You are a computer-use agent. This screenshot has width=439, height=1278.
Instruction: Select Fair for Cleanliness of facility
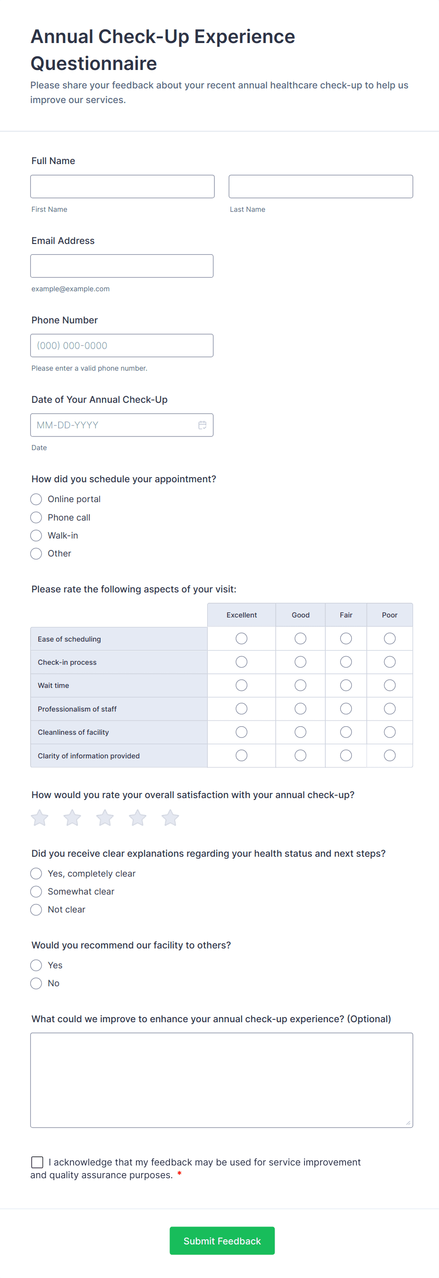346,732
